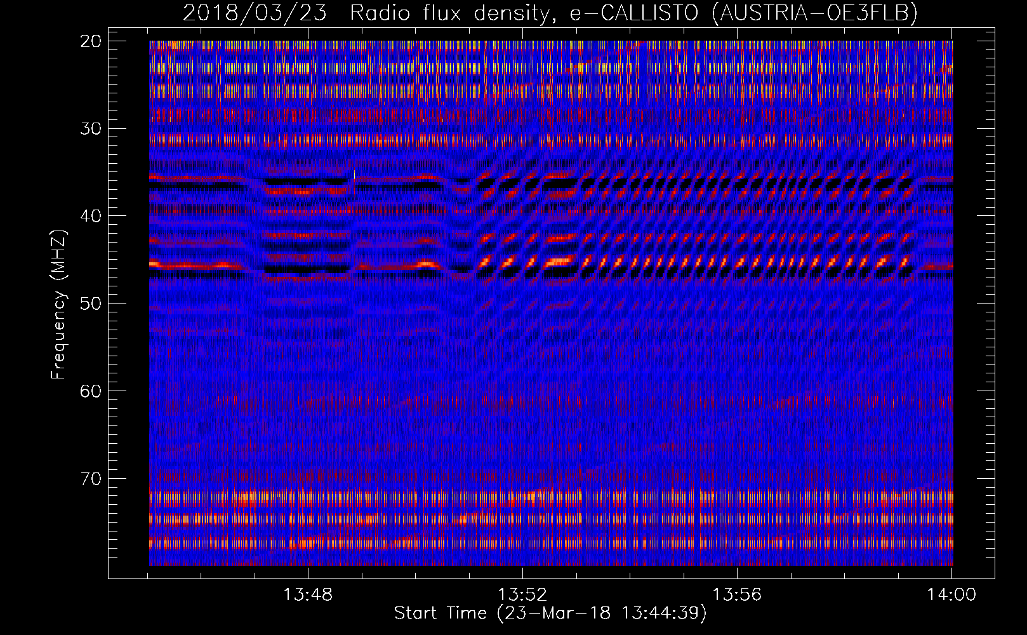Click the 70 frequency tick label
Screen dimensions: 1027x635
point(91,478)
